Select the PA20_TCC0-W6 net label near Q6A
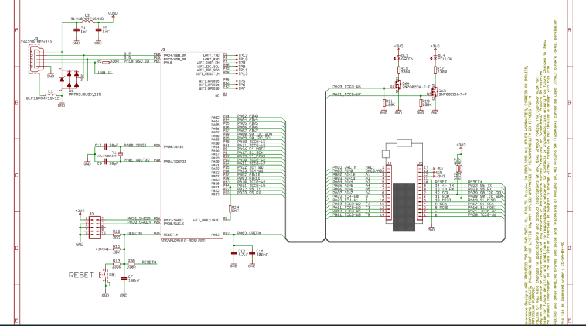The height and width of the screenshot is (326, 586). [347, 87]
